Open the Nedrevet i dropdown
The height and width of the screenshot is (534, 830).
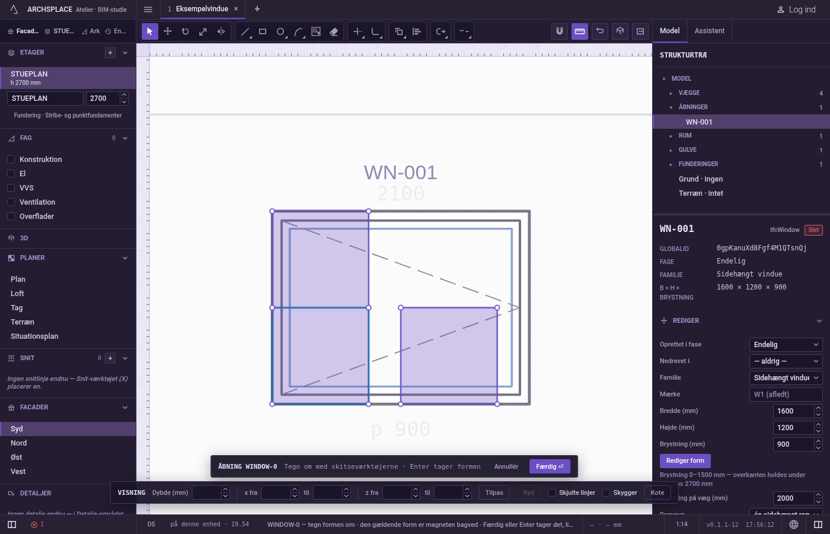[x=786, y=361]
